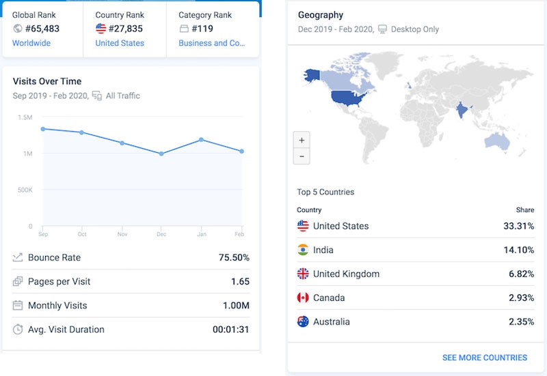This screenshot has width=547, height=376.
Task: Zoom out of the map with minus button
Action: 302,156
